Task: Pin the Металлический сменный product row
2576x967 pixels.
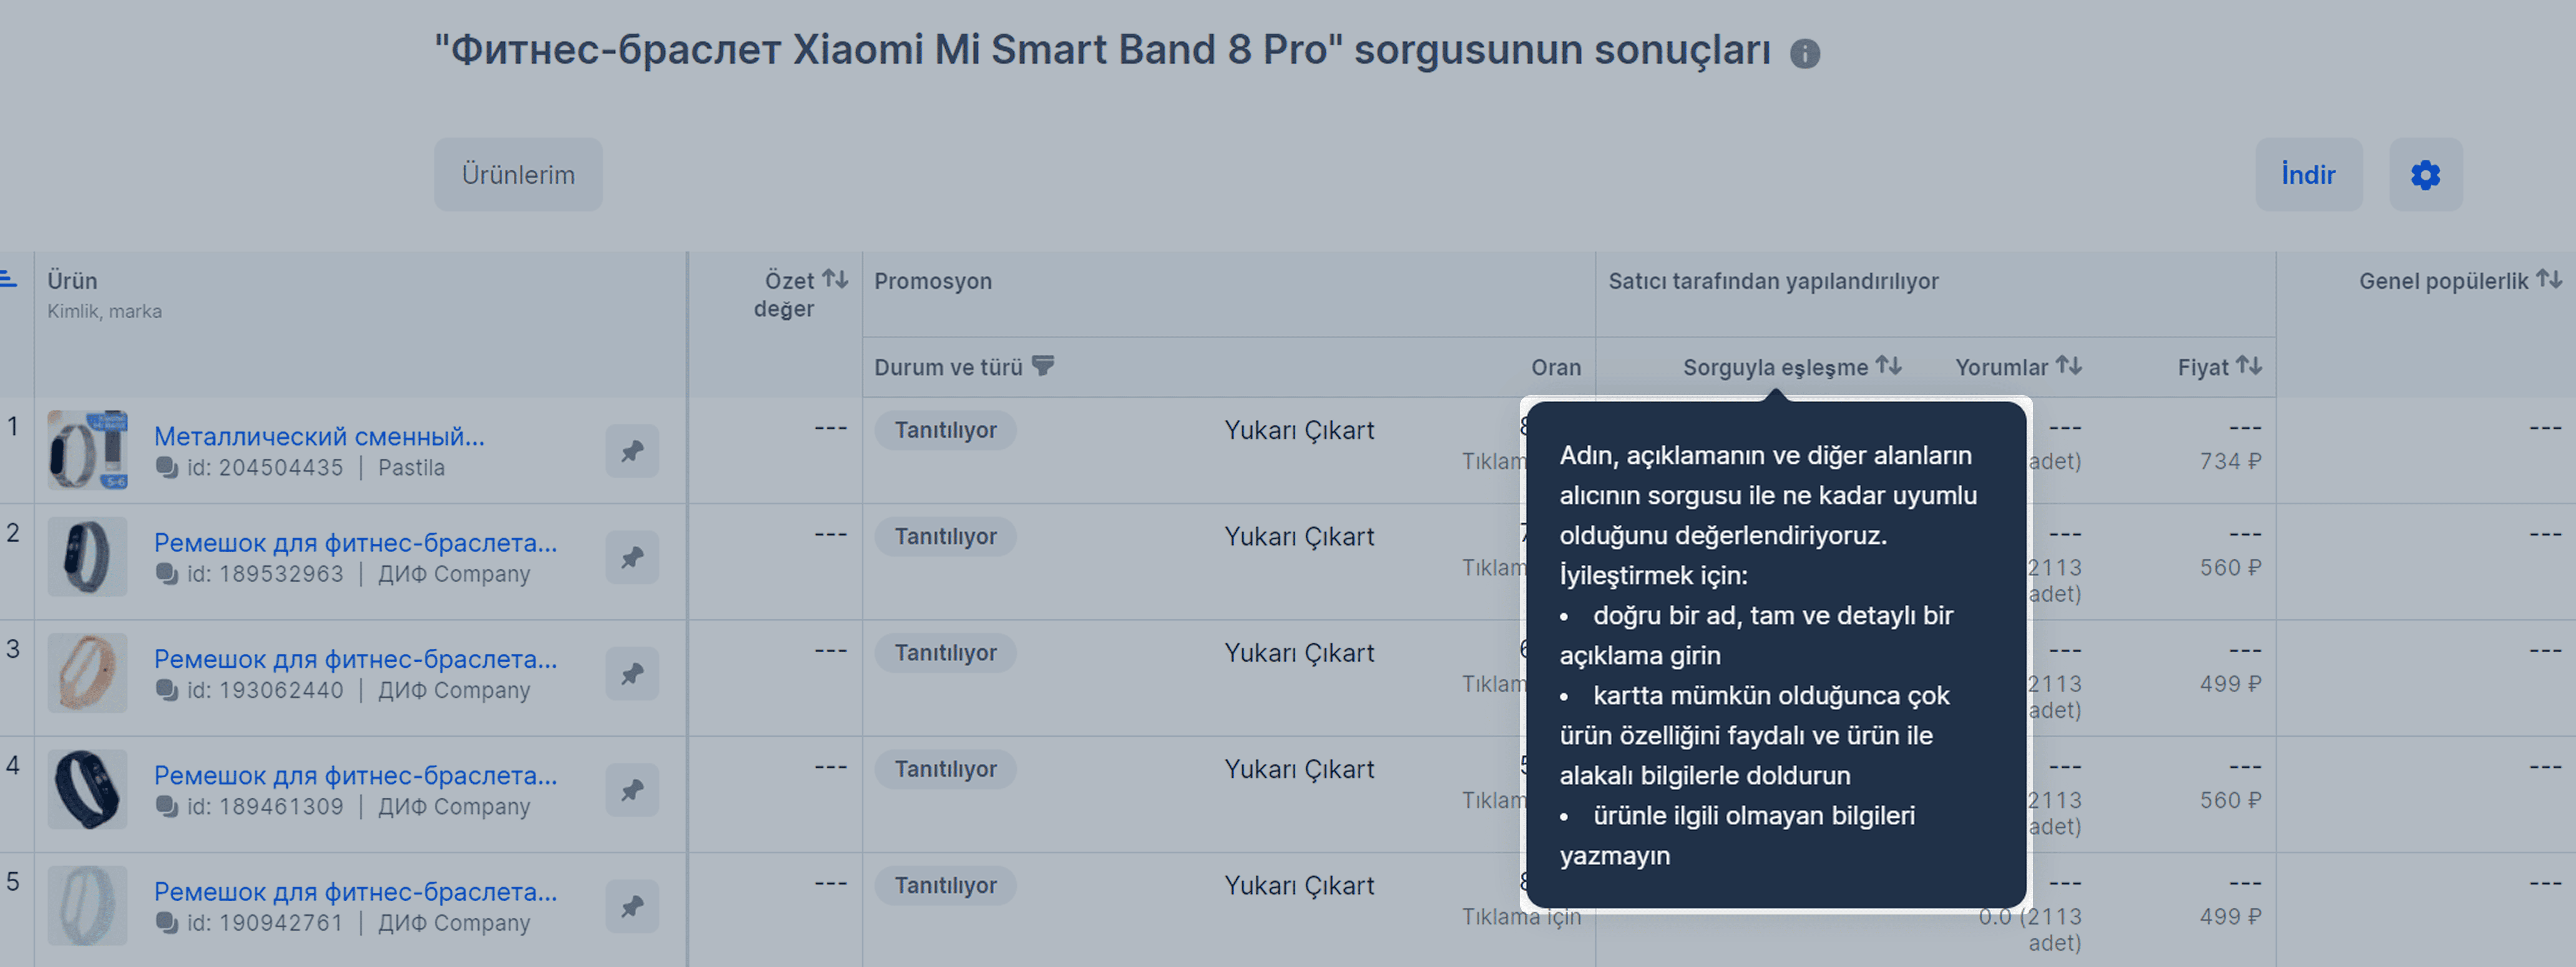Action: tap(632, 451)
